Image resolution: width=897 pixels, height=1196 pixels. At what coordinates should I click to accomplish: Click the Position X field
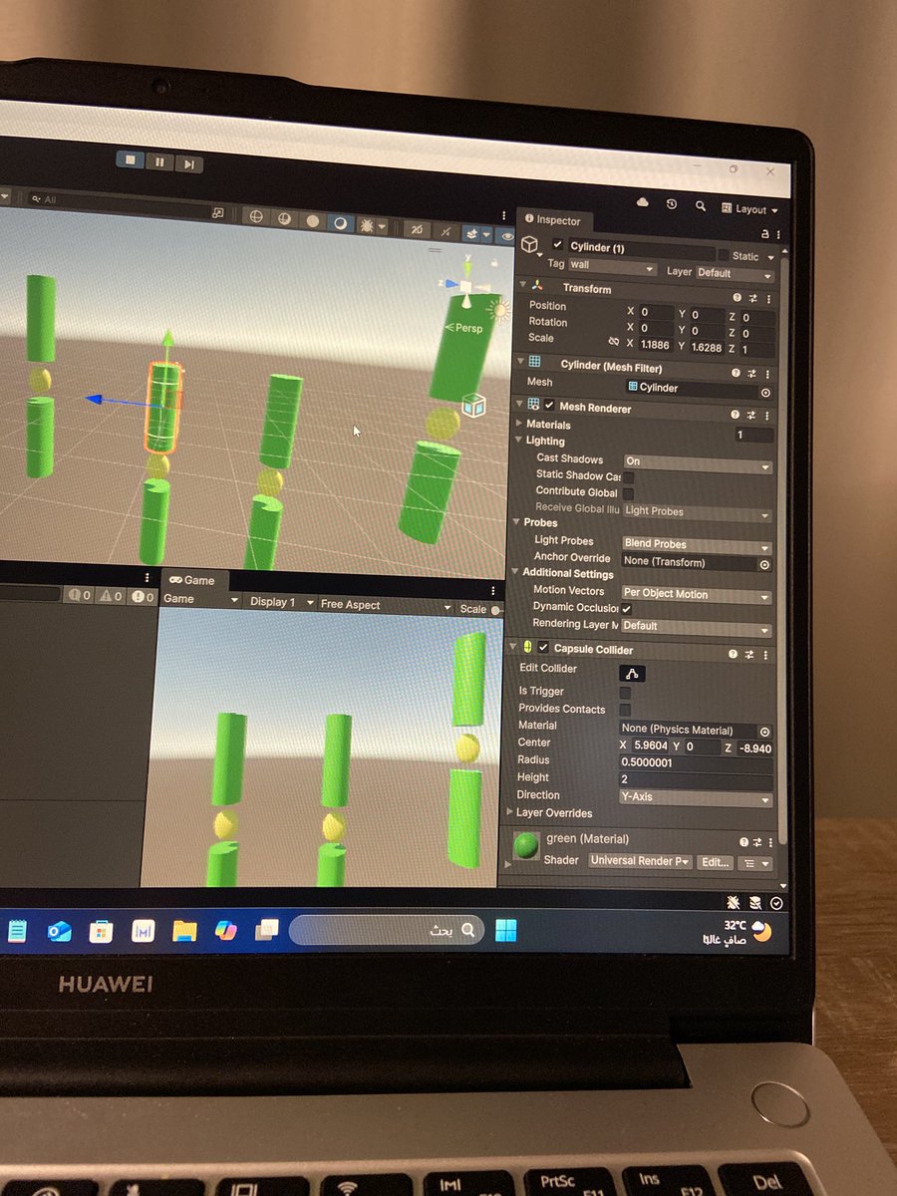(x=656, y=312)
